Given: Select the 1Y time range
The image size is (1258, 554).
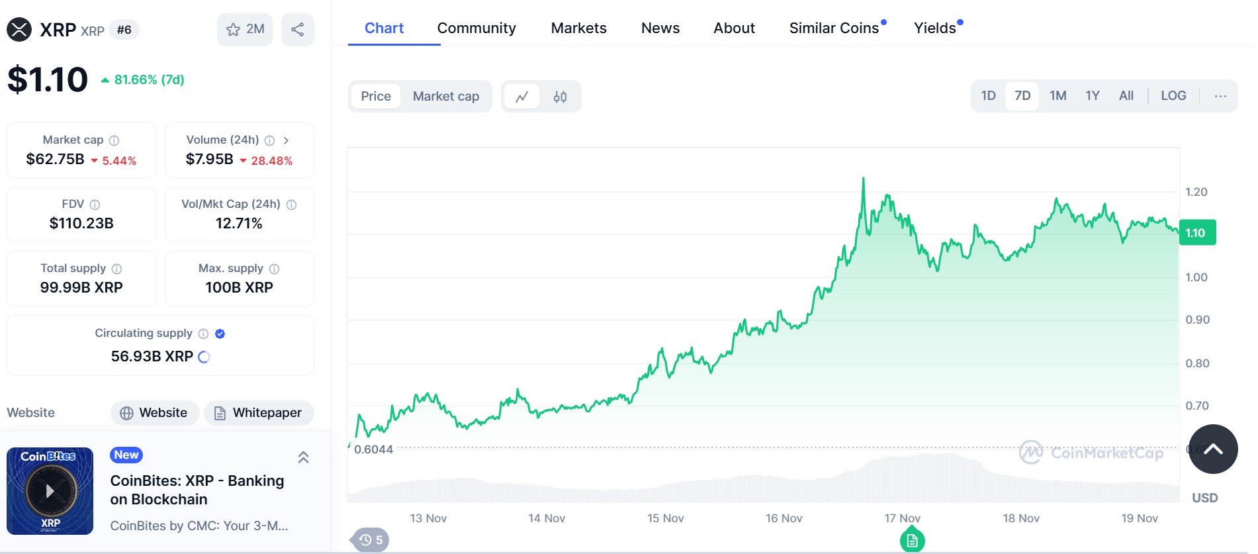Looking at the screenshot, I should [1093, 96].
